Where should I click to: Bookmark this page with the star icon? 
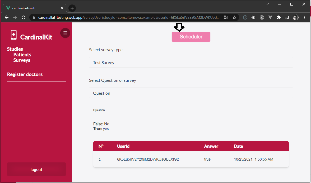pyautogui.click(x=234, y=17)
